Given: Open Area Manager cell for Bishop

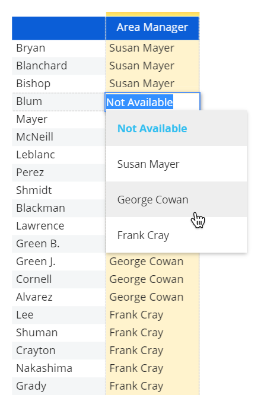Looking at the screenshot, I should 152,84.
